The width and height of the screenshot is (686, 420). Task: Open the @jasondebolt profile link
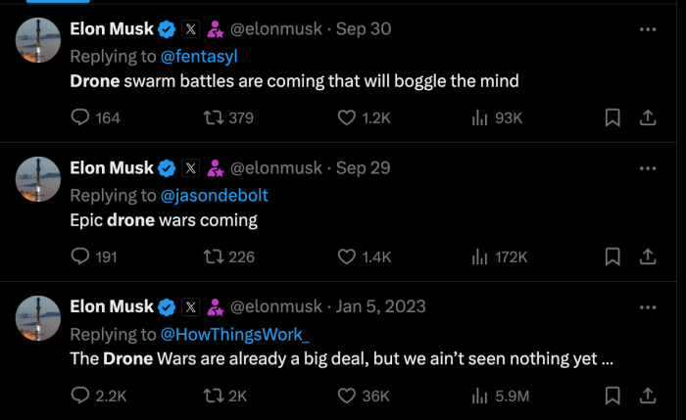coord(214,195)
